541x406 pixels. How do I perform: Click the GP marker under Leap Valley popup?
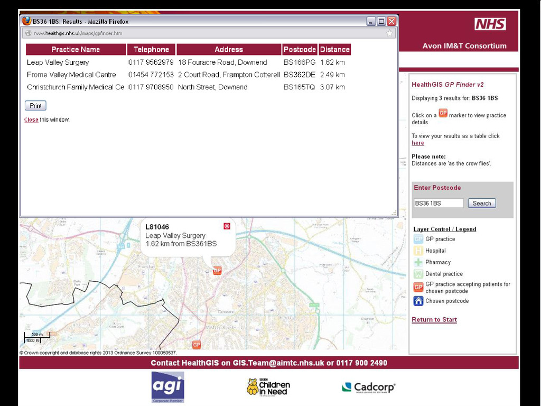click(217, 270)
